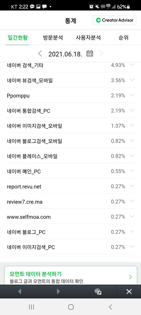Expand www.selfmoa.com row chevron
The image size is (141, 315).
tap(132, 216)
